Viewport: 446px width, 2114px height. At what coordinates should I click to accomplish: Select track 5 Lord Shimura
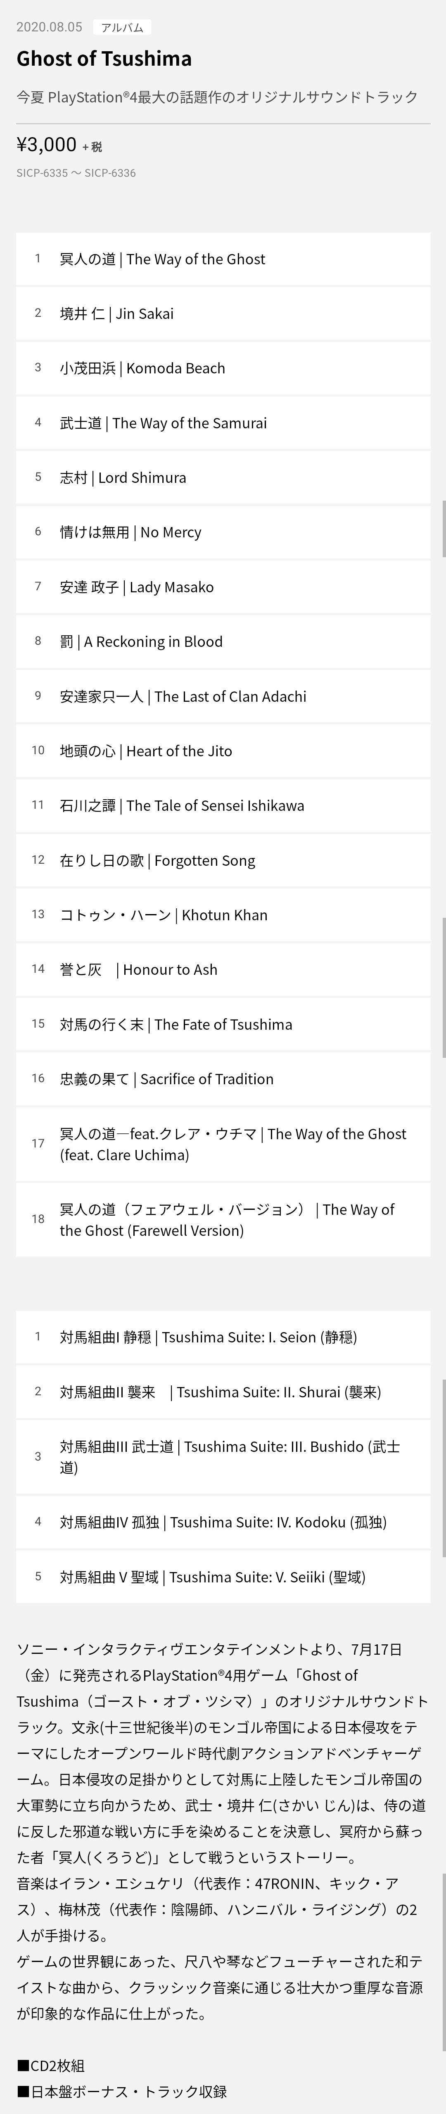(223, 477)
